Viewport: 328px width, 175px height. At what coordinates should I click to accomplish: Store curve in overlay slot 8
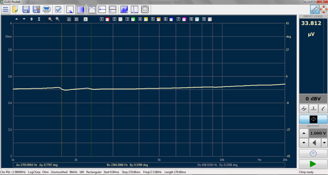[191, 19]
